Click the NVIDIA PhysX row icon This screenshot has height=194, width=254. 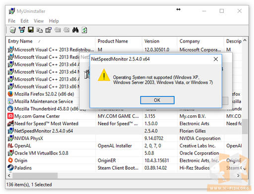(10, 138)
